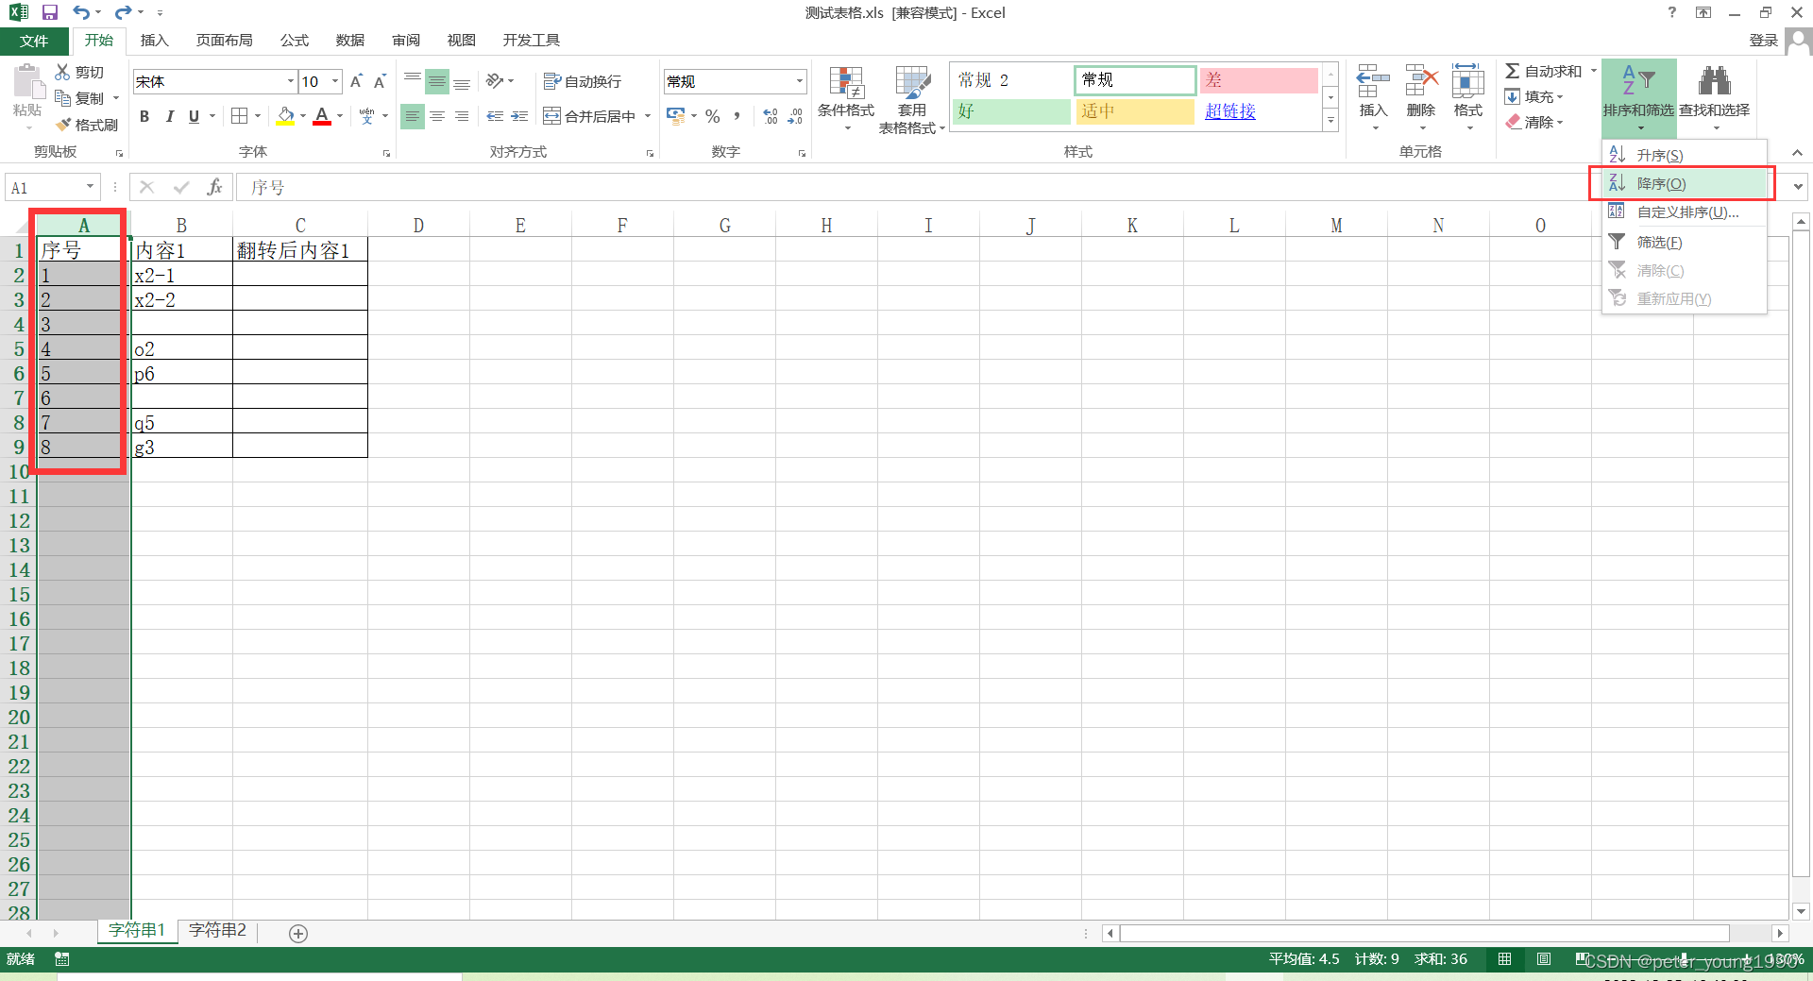The width and height of the screenshot is (1813, 981).
Task: Select cell B2 containing x2-1
Action: point(181,275)
